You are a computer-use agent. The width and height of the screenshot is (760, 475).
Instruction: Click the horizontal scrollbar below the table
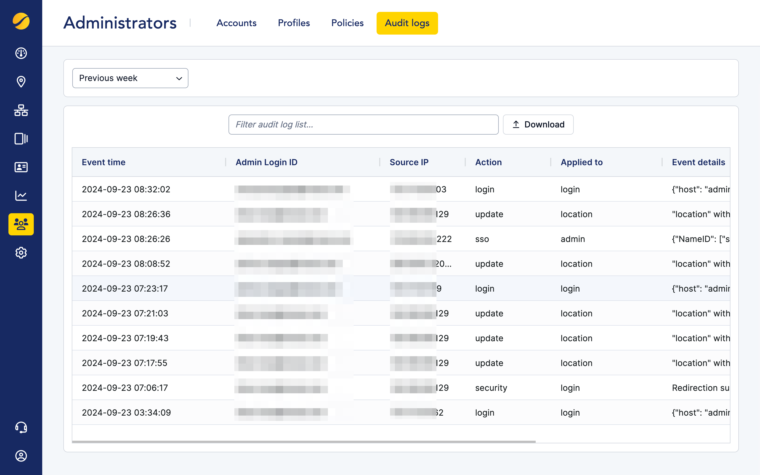(x=304, y=442)
